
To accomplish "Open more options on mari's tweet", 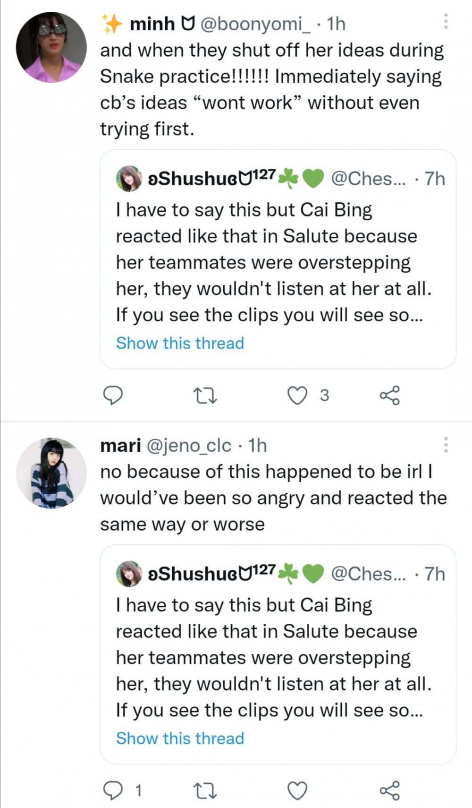I will pos(446,445).
